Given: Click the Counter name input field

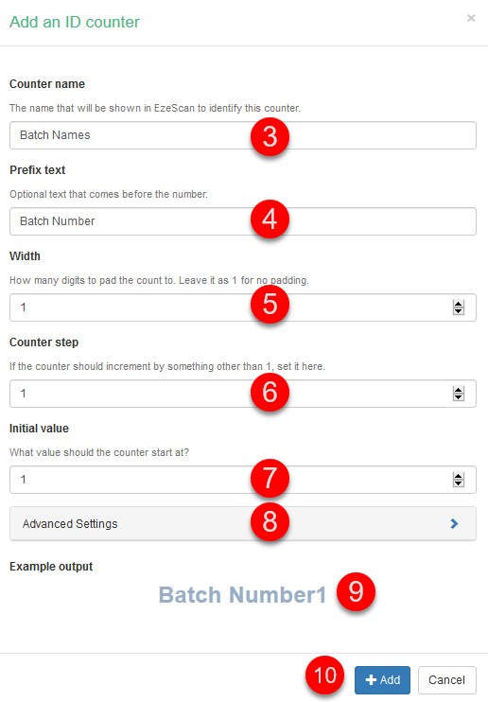Looking at the screenshot, I should click(x=243, y=135).
